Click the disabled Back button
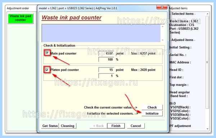 pyautogui.click(x=98, y=126)
